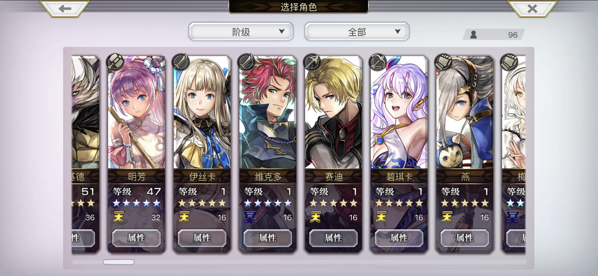This screenshot has height=276, width=598.
Task: Click the 属性 button for 燕
Action: tap(465, 238)
